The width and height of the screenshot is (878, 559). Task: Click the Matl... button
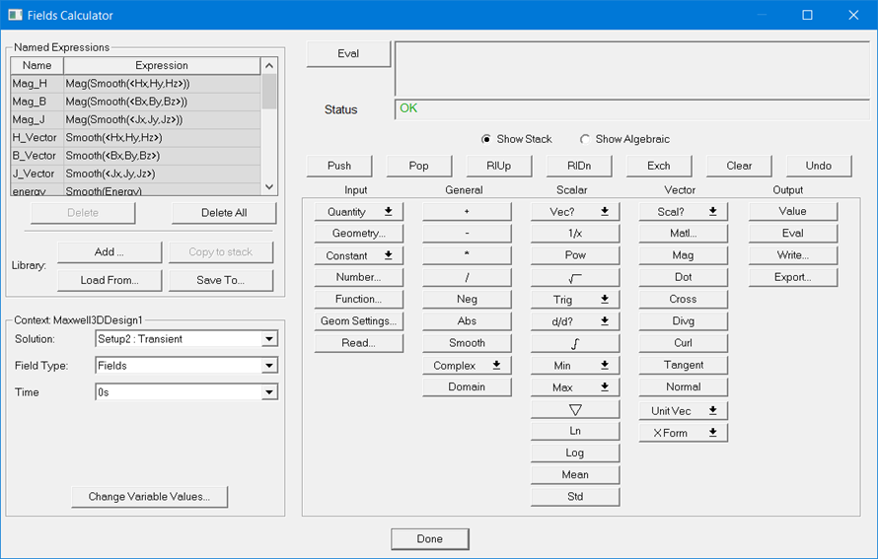click(x=683, y=234)
